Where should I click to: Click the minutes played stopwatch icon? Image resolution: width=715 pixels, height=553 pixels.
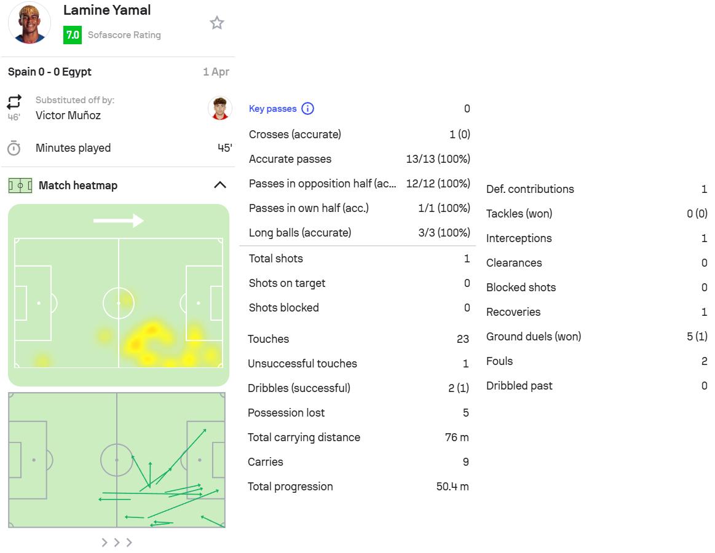click(x=14, y=148)
